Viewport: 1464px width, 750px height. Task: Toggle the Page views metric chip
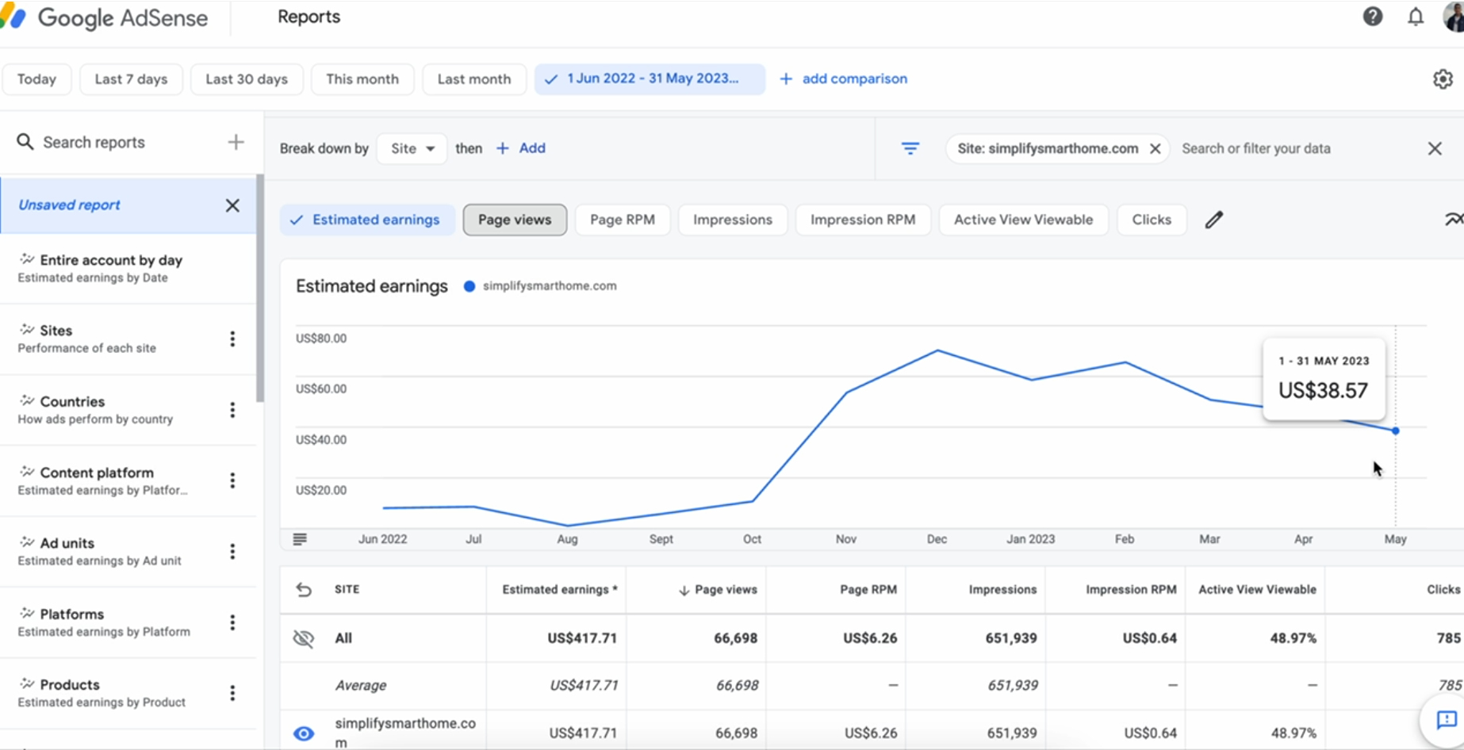[x=515, y=220]
